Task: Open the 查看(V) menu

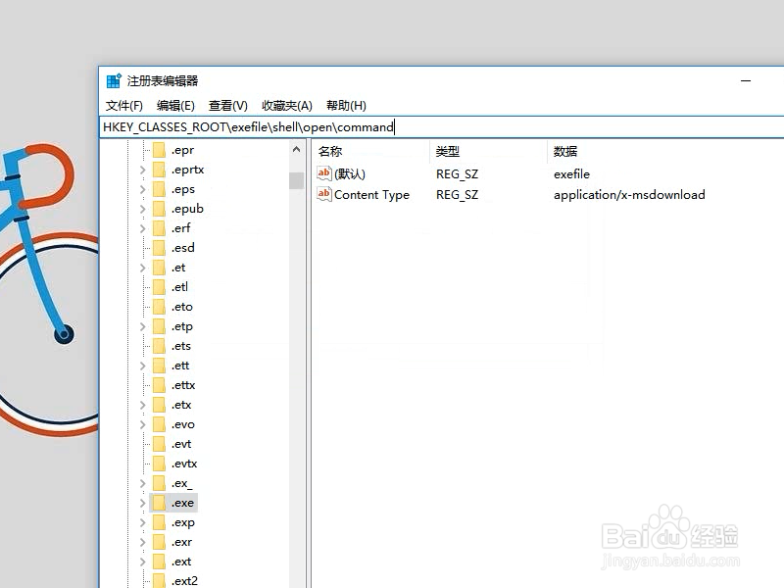Action: point(228,106)
